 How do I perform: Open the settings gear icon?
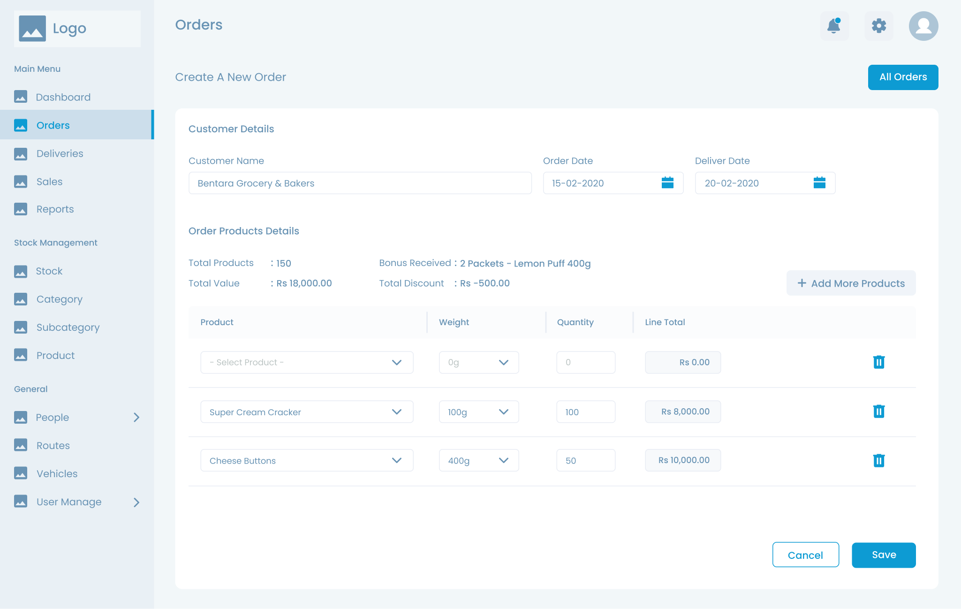(x=879, y=26)
